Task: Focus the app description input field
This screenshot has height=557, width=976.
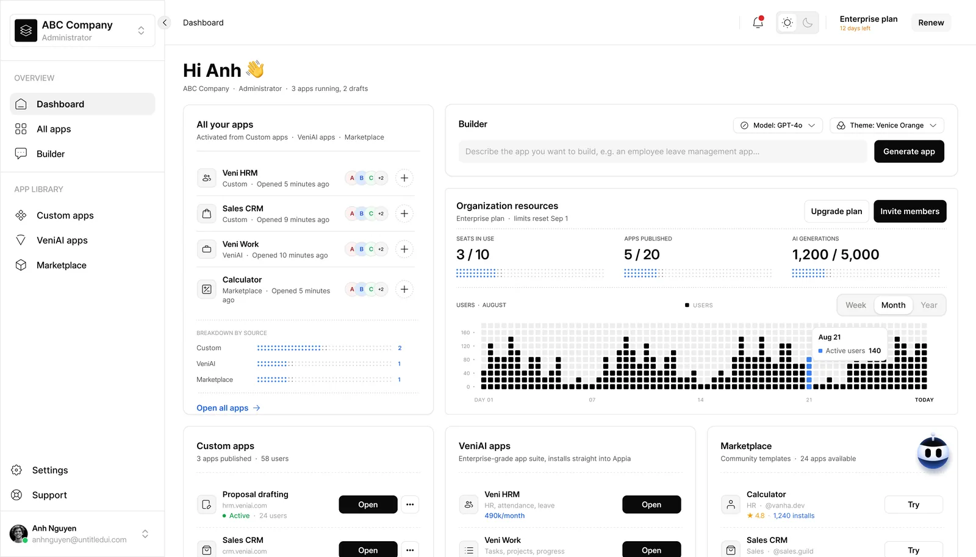Action: click(x=662, y=152)
